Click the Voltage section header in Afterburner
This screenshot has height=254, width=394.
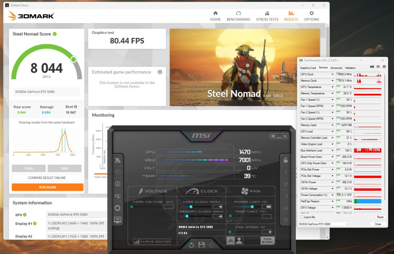[153, 191]
